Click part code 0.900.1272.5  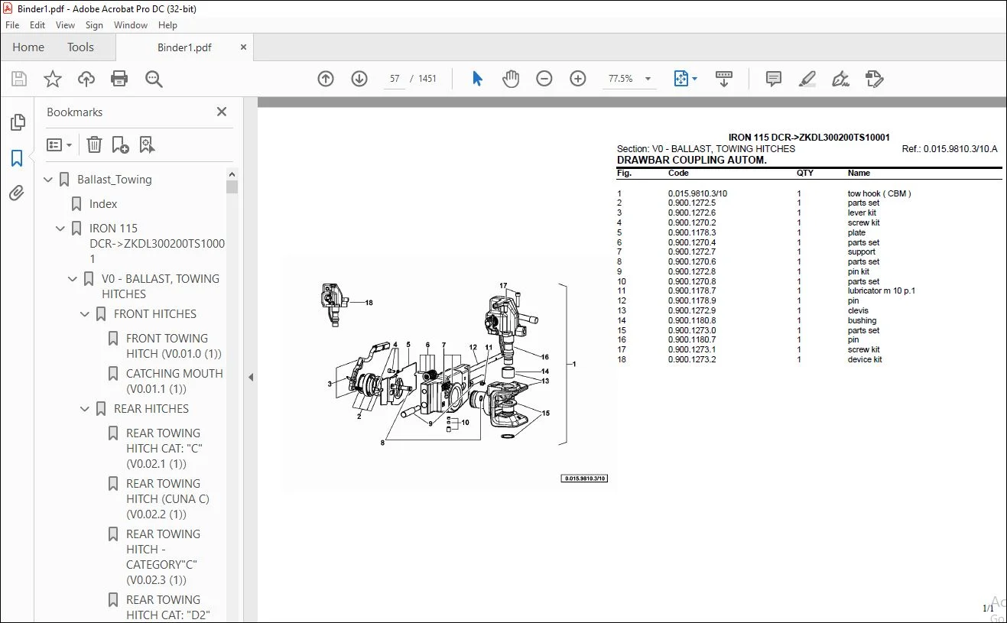[692, 203]
